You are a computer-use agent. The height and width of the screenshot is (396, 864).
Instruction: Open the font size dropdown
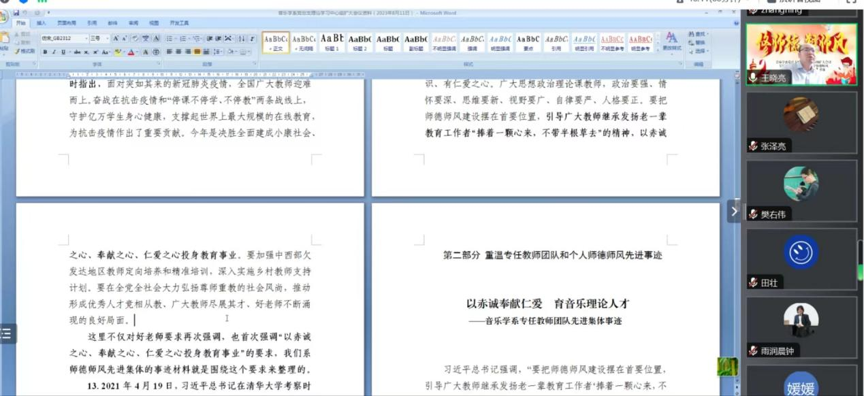pos(106,39)
